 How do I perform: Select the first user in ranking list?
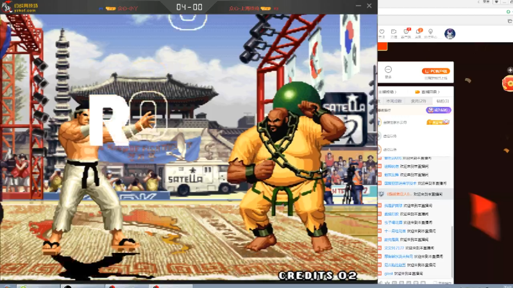pyautogui.click(x=395, y=122)
